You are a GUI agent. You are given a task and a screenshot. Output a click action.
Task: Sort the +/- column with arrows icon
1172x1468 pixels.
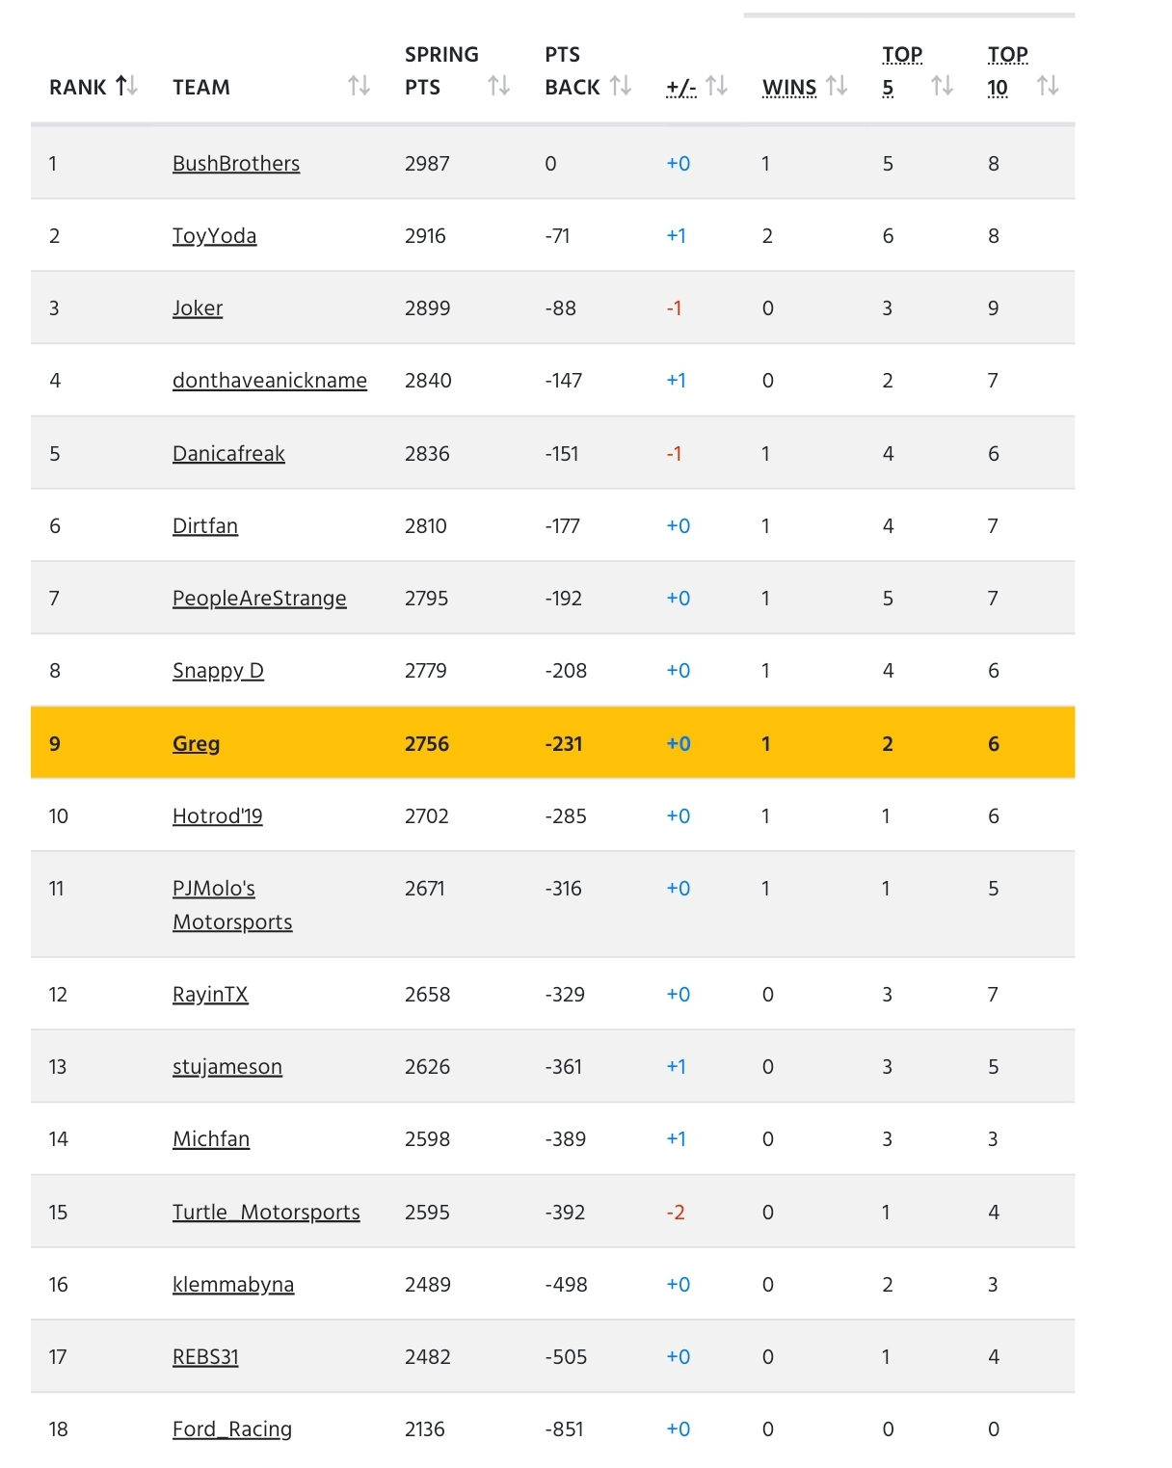pyautogui.click(x=716, y=87)
